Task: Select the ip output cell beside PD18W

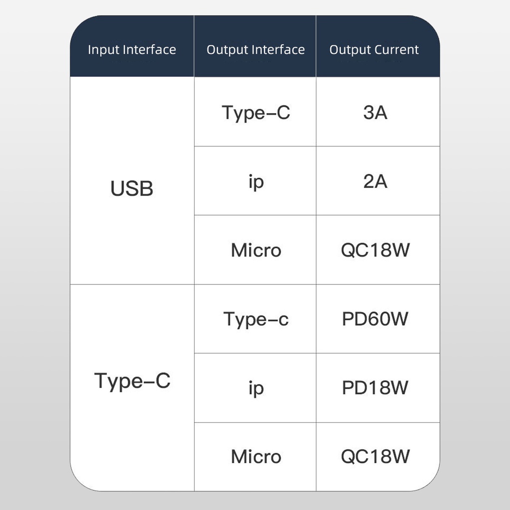Action: point(255,388)
